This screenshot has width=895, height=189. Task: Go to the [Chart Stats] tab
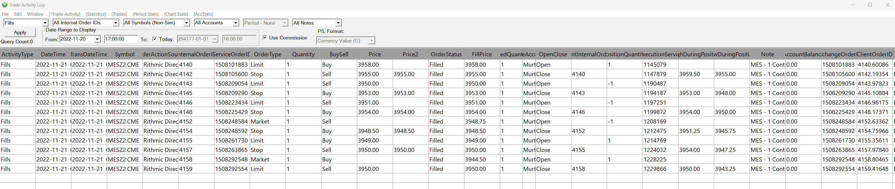point(176,14)
